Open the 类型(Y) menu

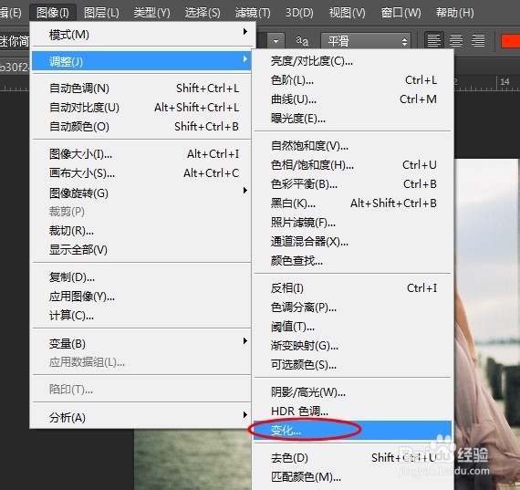point(151,13)
